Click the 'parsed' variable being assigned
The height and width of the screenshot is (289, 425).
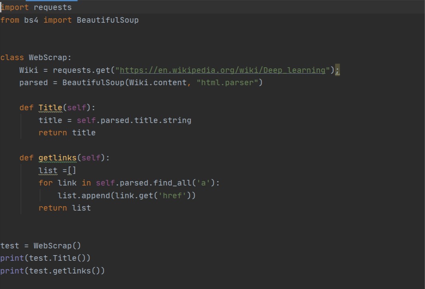pos(33,82)
